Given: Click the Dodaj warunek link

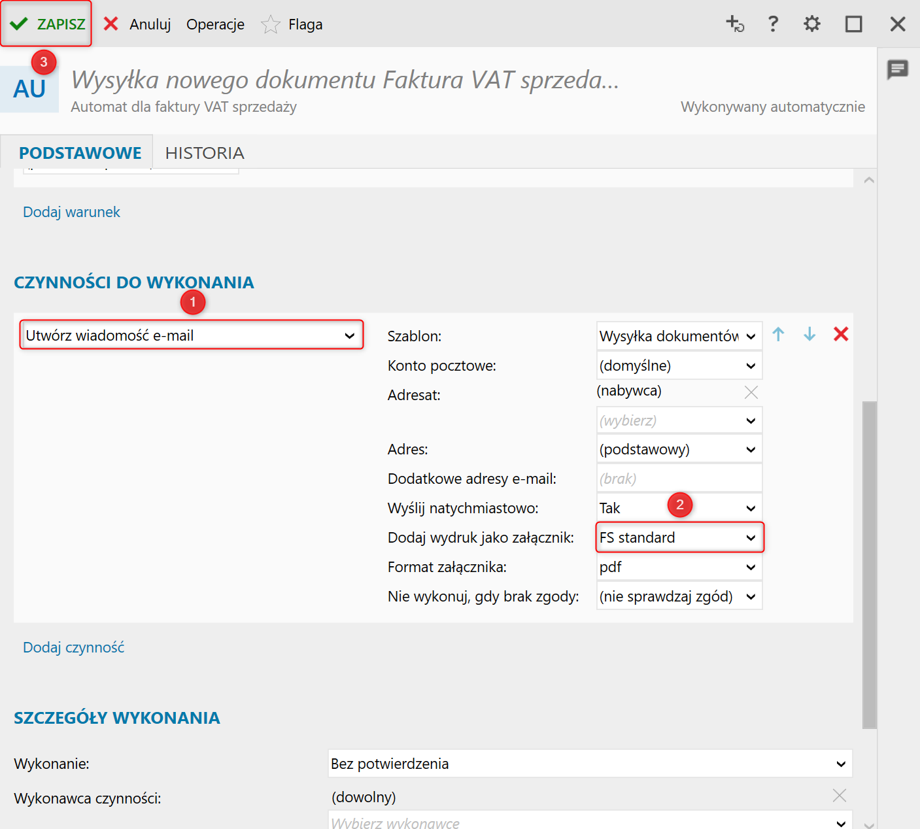Looking at the screenshot, I should [71, 212].
